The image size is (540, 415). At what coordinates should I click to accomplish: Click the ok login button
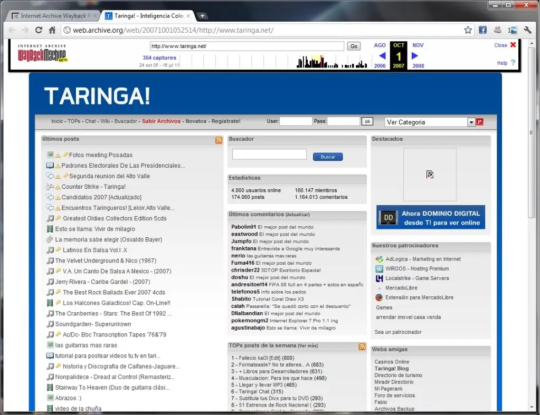coord(367,121)
